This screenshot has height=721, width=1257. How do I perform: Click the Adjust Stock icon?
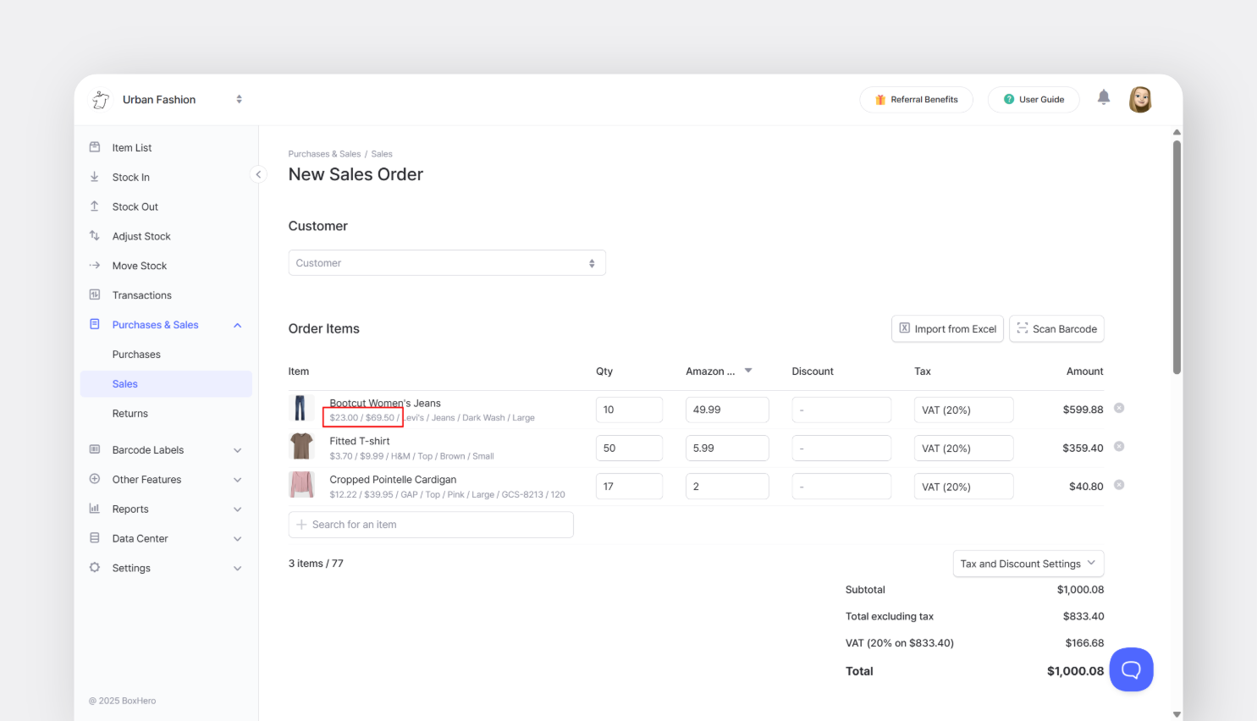pyautogui.click(x=94, y=235)
